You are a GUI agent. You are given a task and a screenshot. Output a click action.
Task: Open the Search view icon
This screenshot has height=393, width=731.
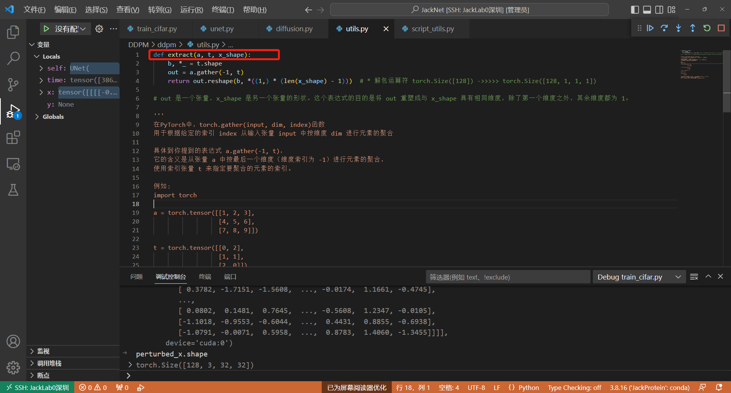click(13, 58)
